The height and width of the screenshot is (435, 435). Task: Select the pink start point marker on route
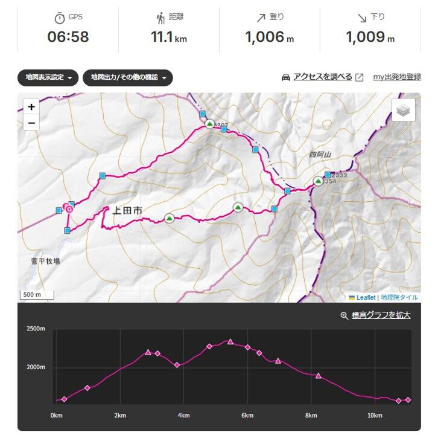click(68, 208)
